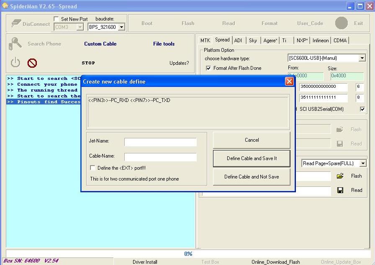The image size is (375, 265).
Task: Click Define Cable and Save It
Action: [252, 158]
